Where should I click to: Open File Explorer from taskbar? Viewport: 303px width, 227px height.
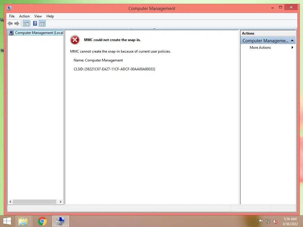point(23,221)
